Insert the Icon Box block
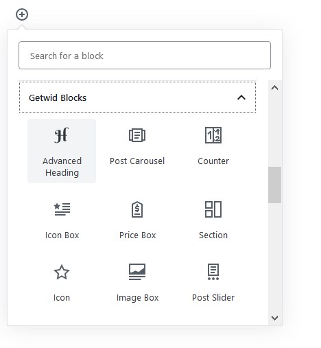This screenshot has height=348, width=321. pyautogui.click(x=62, y=221)
